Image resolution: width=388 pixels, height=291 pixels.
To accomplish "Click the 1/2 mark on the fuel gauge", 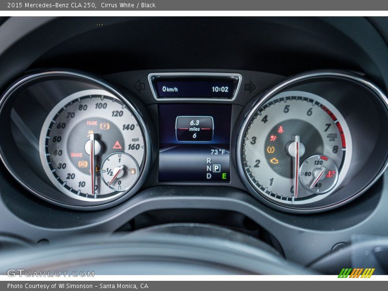I will pyautogui.click(x=110, y=172).
